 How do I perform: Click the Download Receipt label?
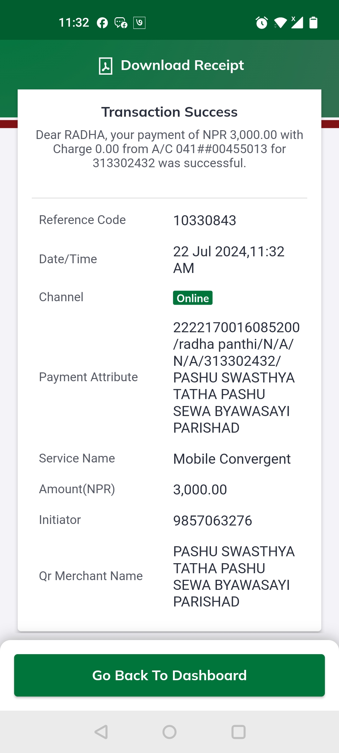coord(182,66)
